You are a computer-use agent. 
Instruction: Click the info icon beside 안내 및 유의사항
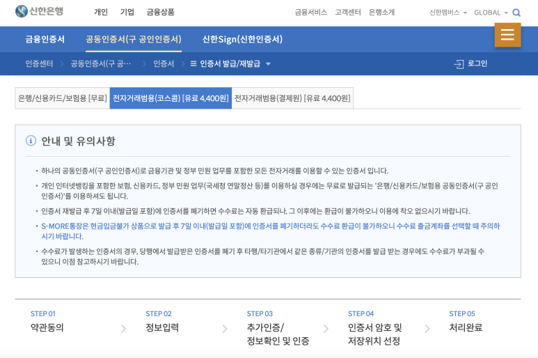pos(31,141)
